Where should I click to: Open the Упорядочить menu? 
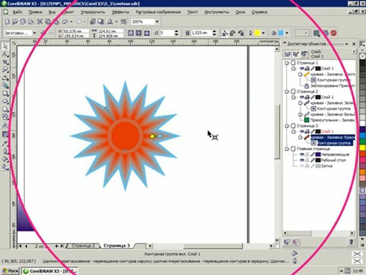coord(93,12)
